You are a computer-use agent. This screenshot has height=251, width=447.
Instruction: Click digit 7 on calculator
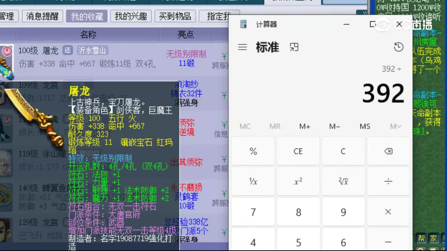(x=253, y=212)
